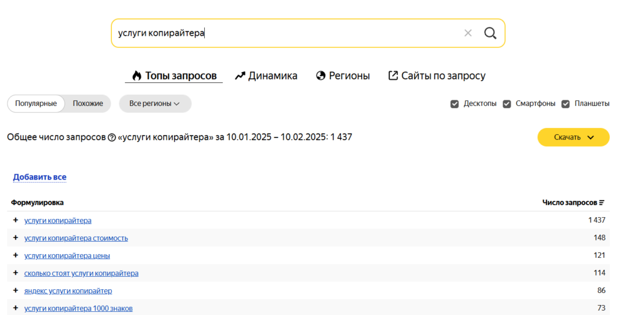This screenshot has height=315, width=630.
Task: Switch to the Регионы tab
Action: pos(343,76)
